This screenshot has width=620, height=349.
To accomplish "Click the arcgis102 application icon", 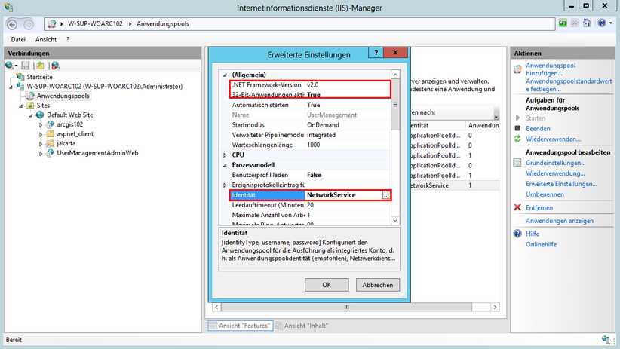I will pos(50,124).
